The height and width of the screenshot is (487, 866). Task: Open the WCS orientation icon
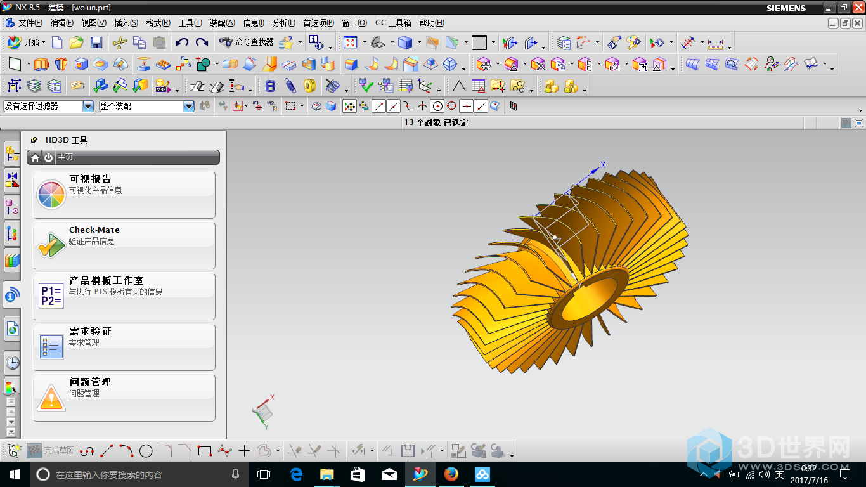pyautogui.click(x=583, y=42)
